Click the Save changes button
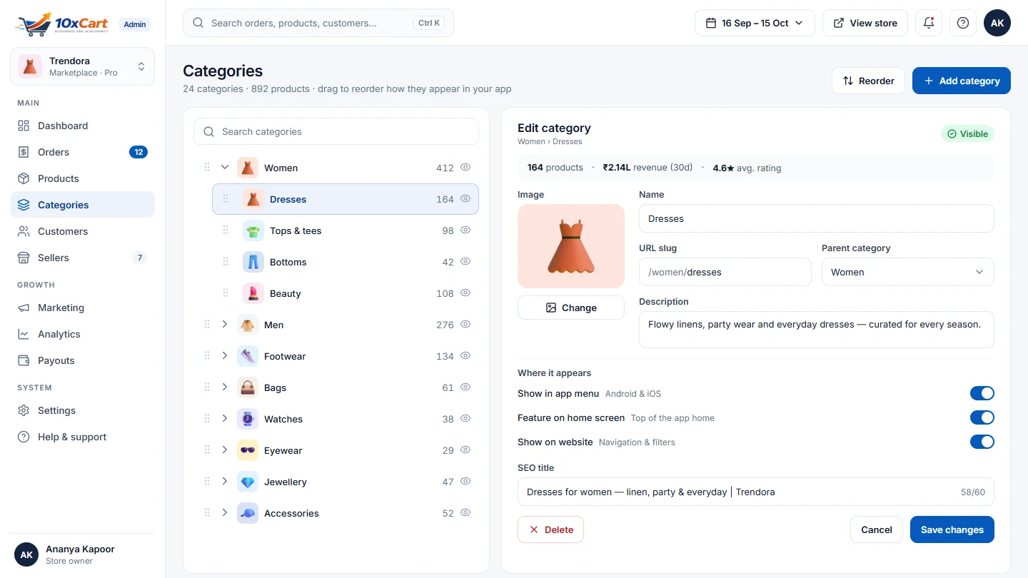The width and height of the screenshot is (1028, 578). (952, 529)
